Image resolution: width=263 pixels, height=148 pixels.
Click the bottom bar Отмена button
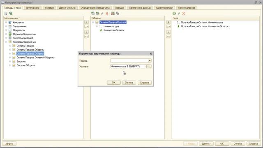pyautogui.click(x=238, y=143)
